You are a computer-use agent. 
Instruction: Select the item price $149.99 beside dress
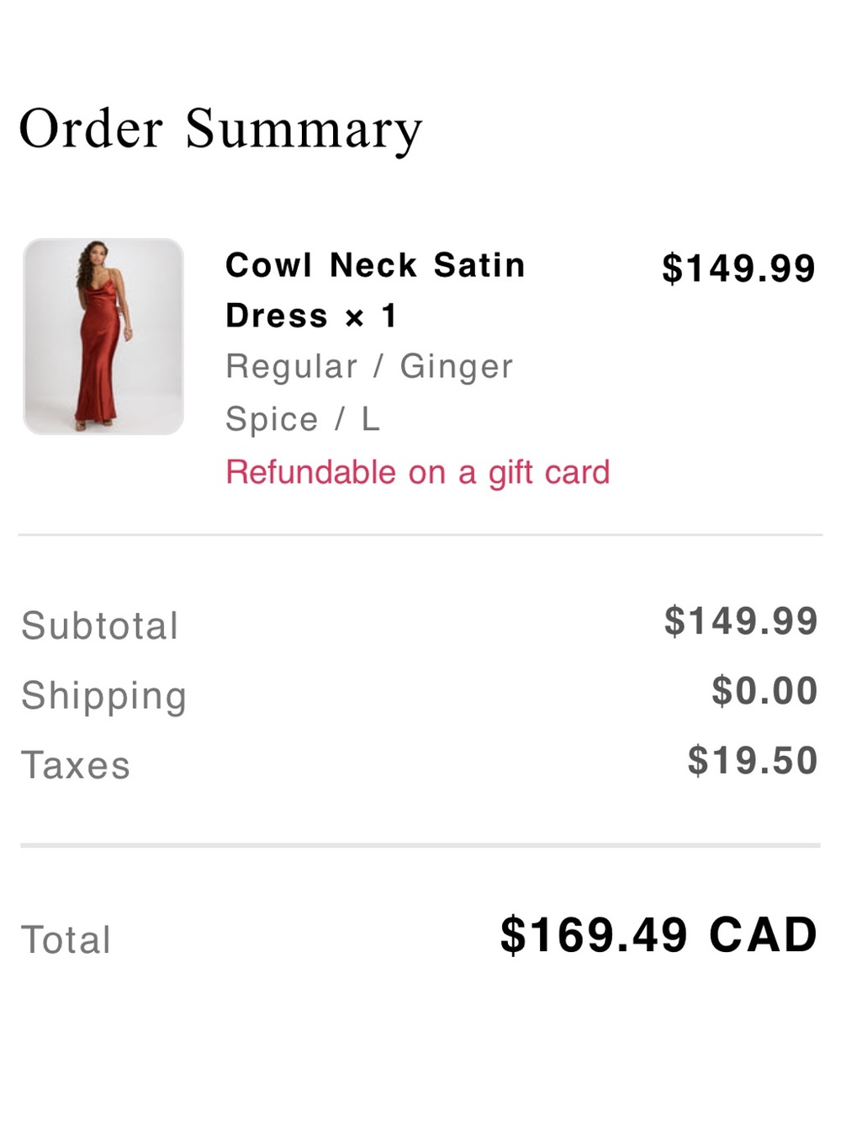(x=738, y=269)
